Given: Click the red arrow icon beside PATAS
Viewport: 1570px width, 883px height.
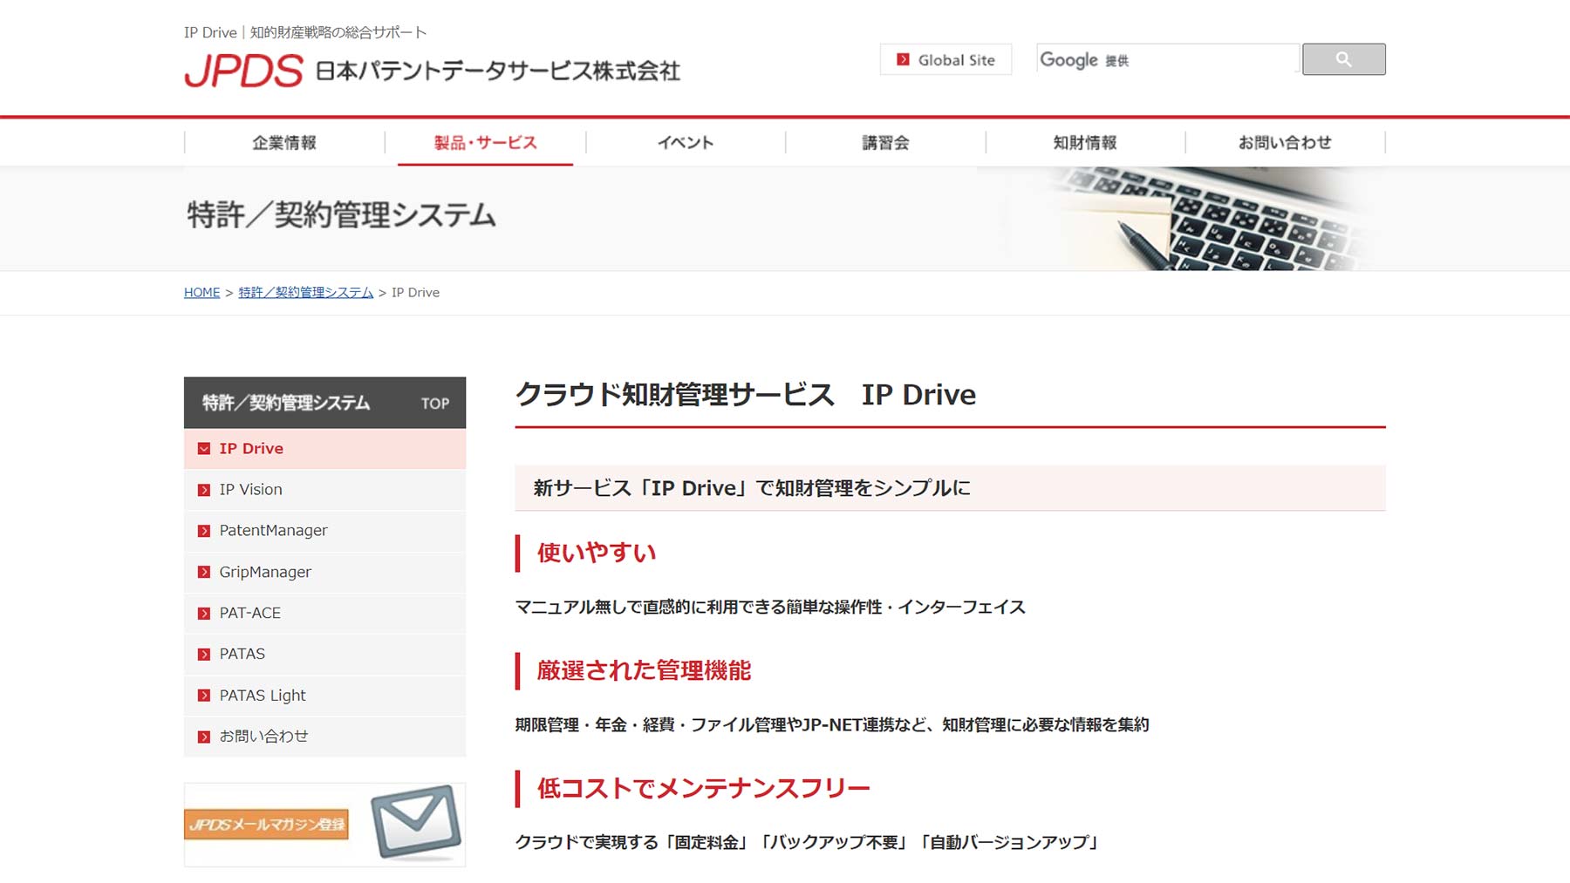Looking at the screenshot, I should (x=204, y=655).
